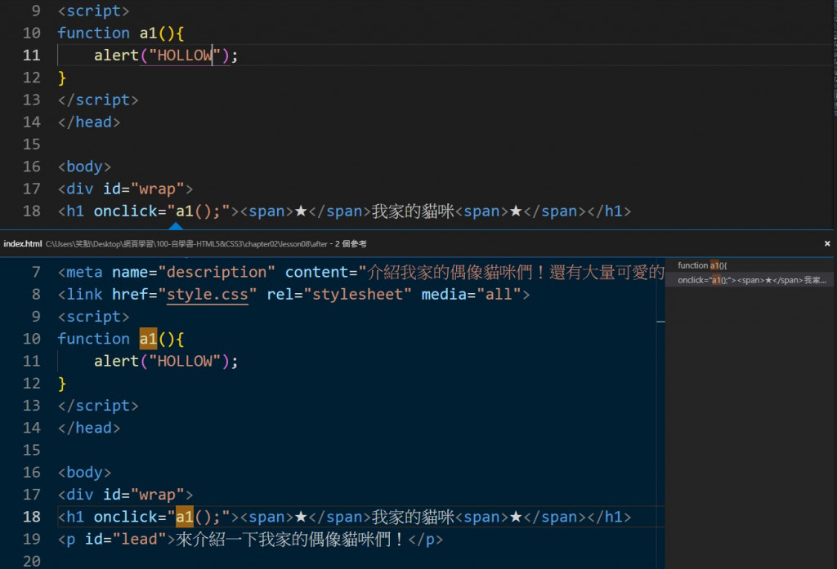837x569 pixels.
Task: Click the peek view overview ruler marker
Action: 660,322
